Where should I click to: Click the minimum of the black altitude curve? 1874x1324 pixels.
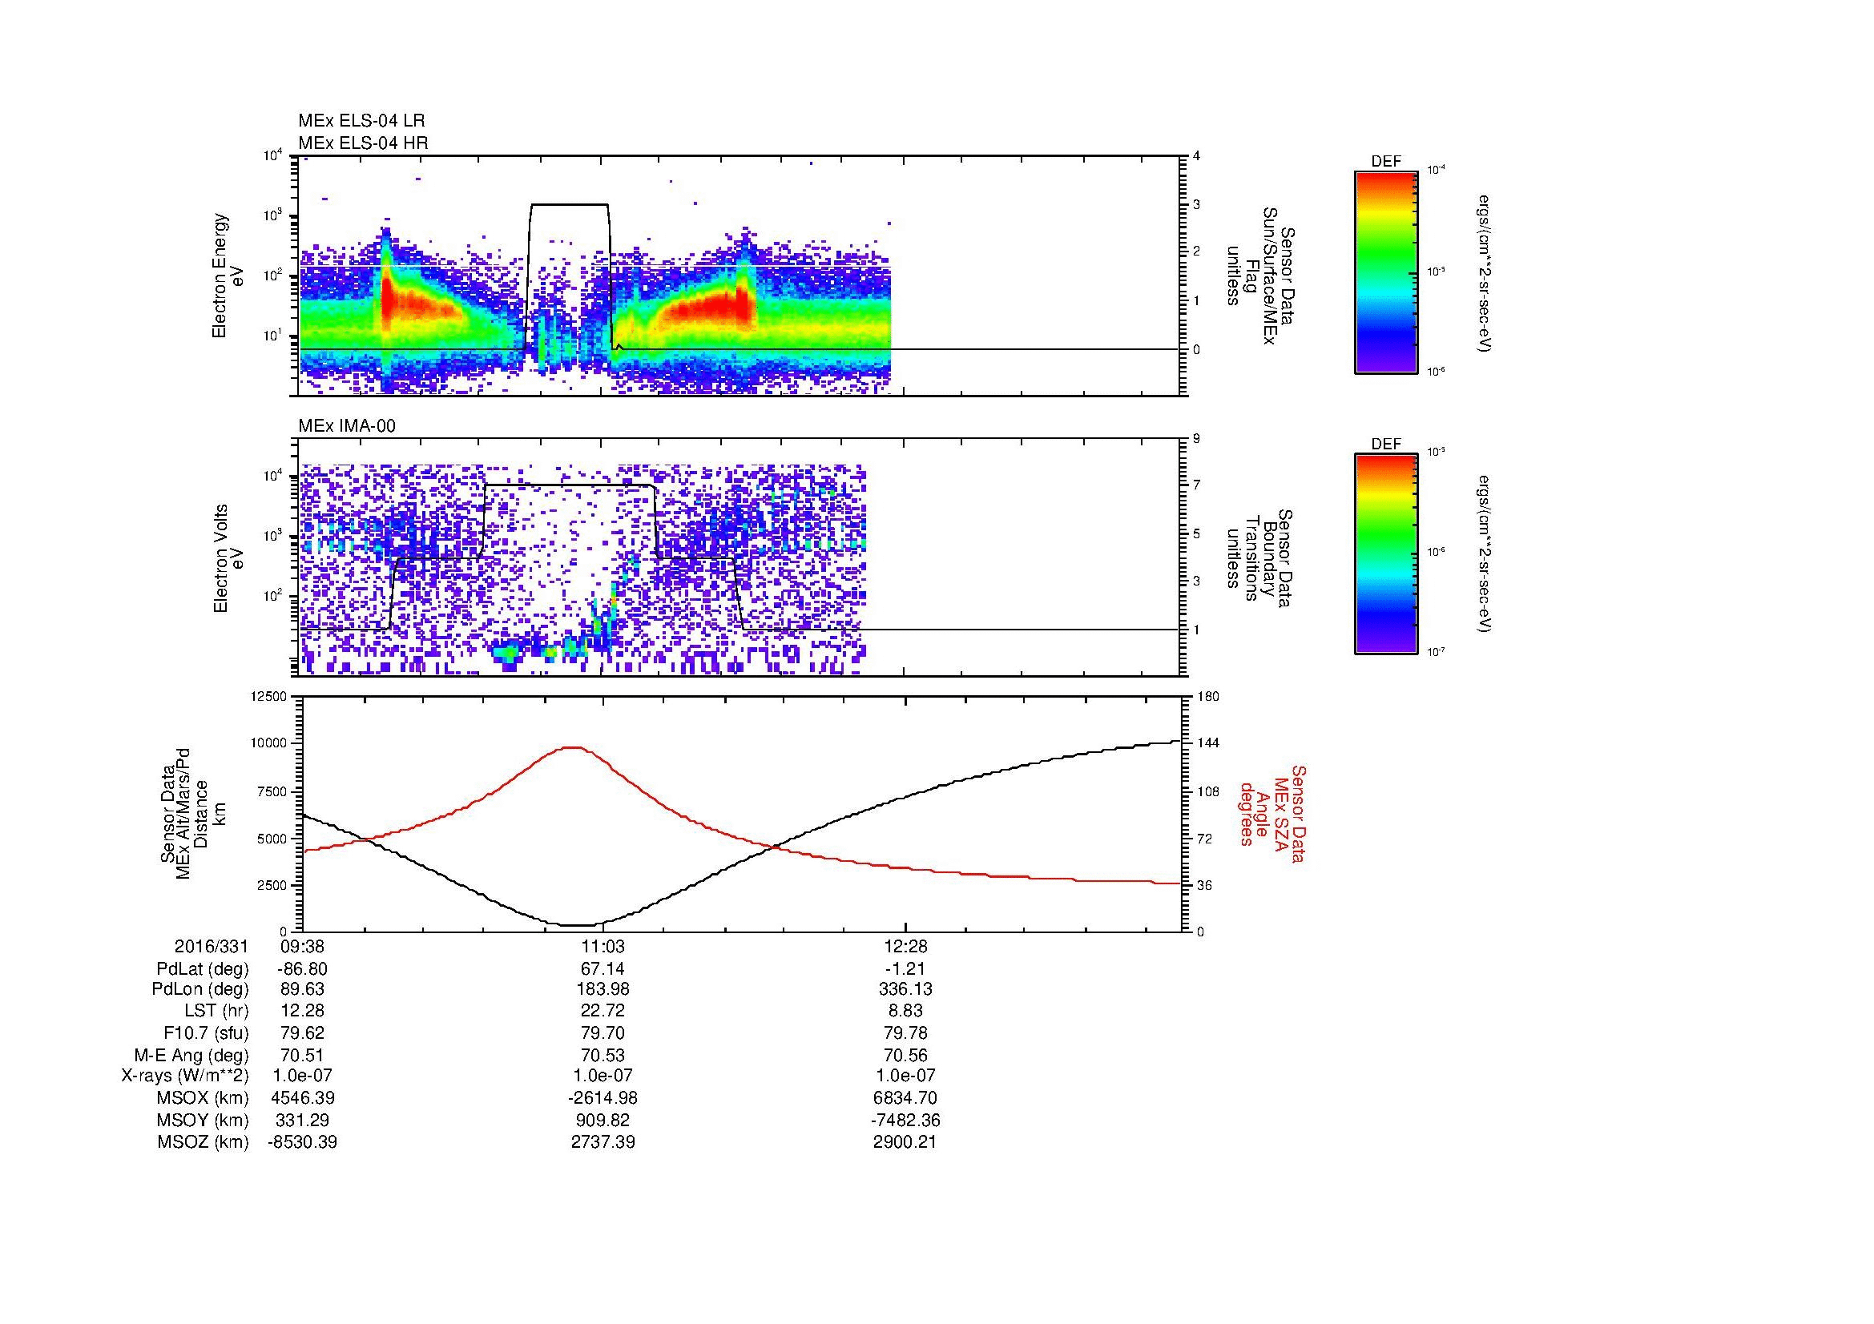point(578,925)
